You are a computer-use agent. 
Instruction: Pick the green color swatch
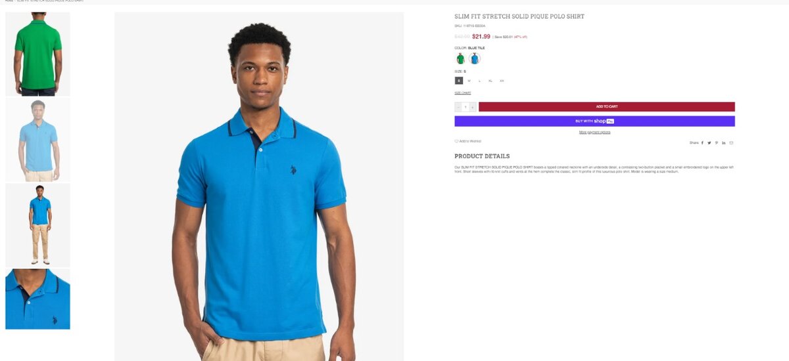(x=460, y=58)
